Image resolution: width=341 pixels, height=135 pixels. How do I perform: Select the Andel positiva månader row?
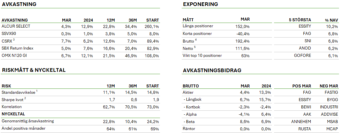click(24, 128)
